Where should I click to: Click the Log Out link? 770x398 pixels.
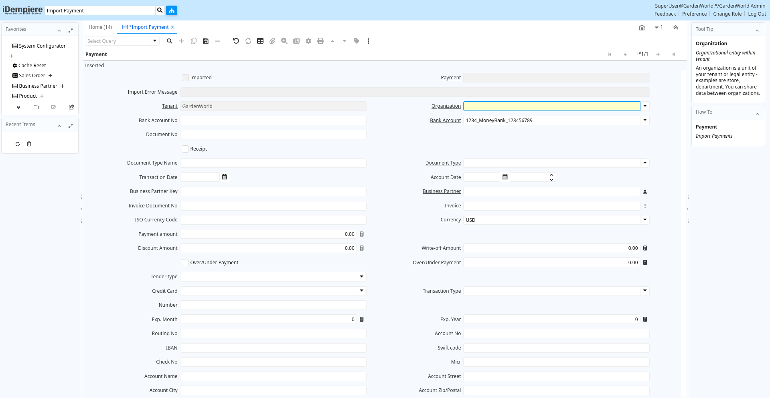tap(757, 14)
